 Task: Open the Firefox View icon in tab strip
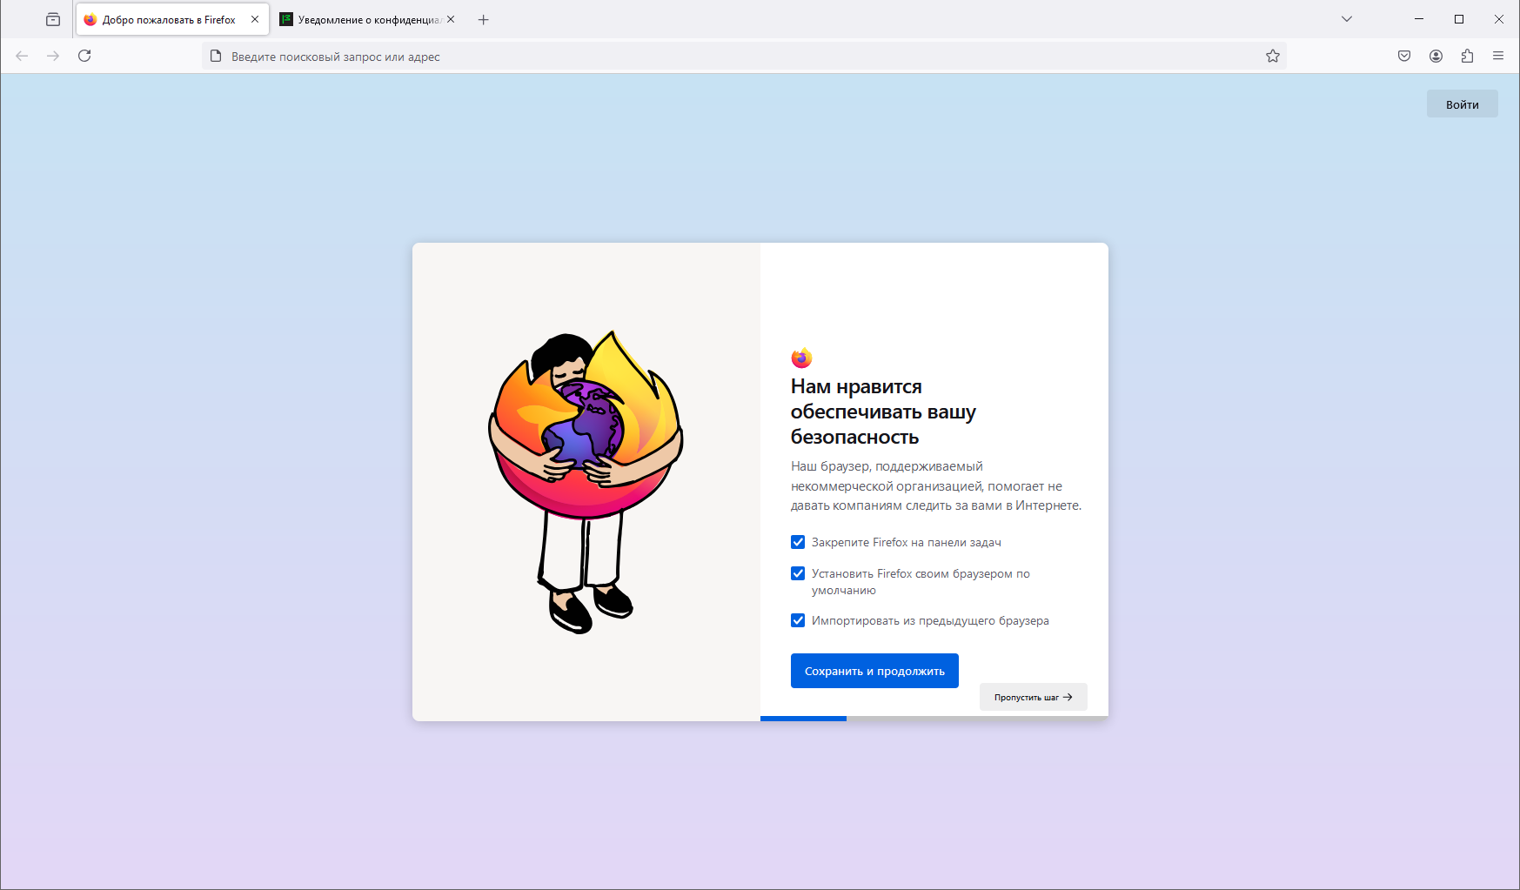(x=53, y=19)
